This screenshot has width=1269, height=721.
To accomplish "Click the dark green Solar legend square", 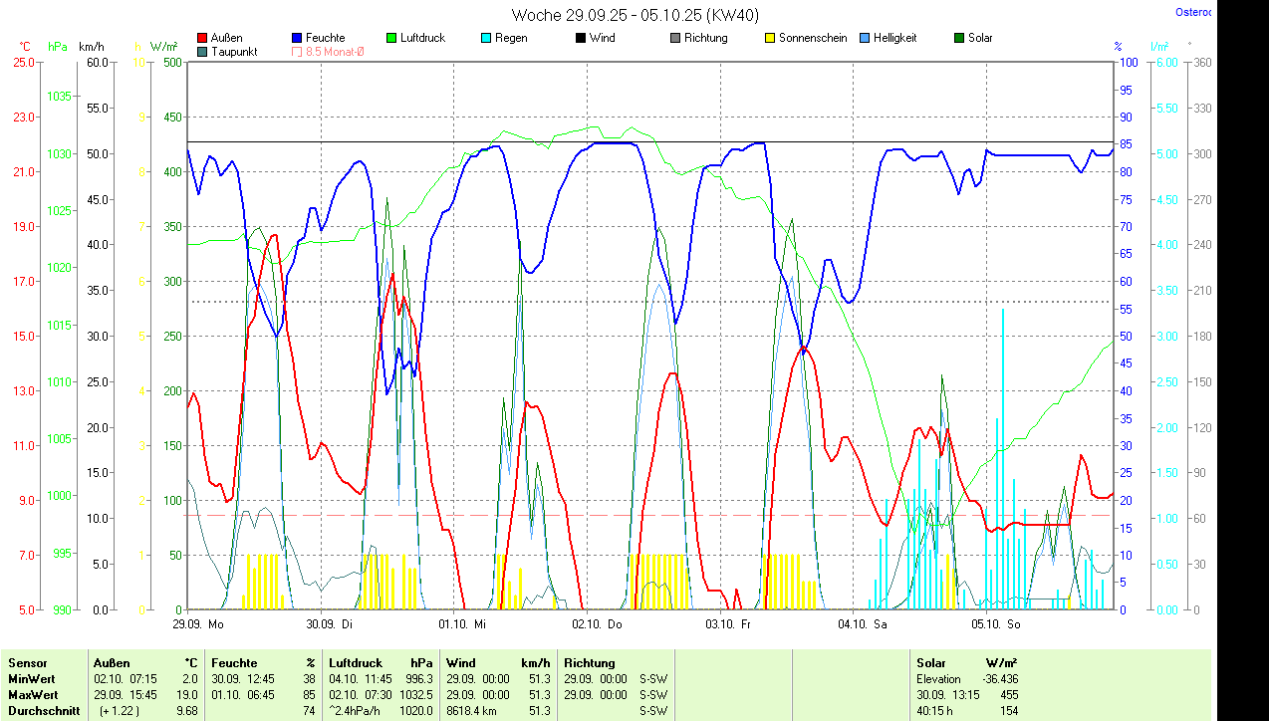I will (x=958, y=39).
